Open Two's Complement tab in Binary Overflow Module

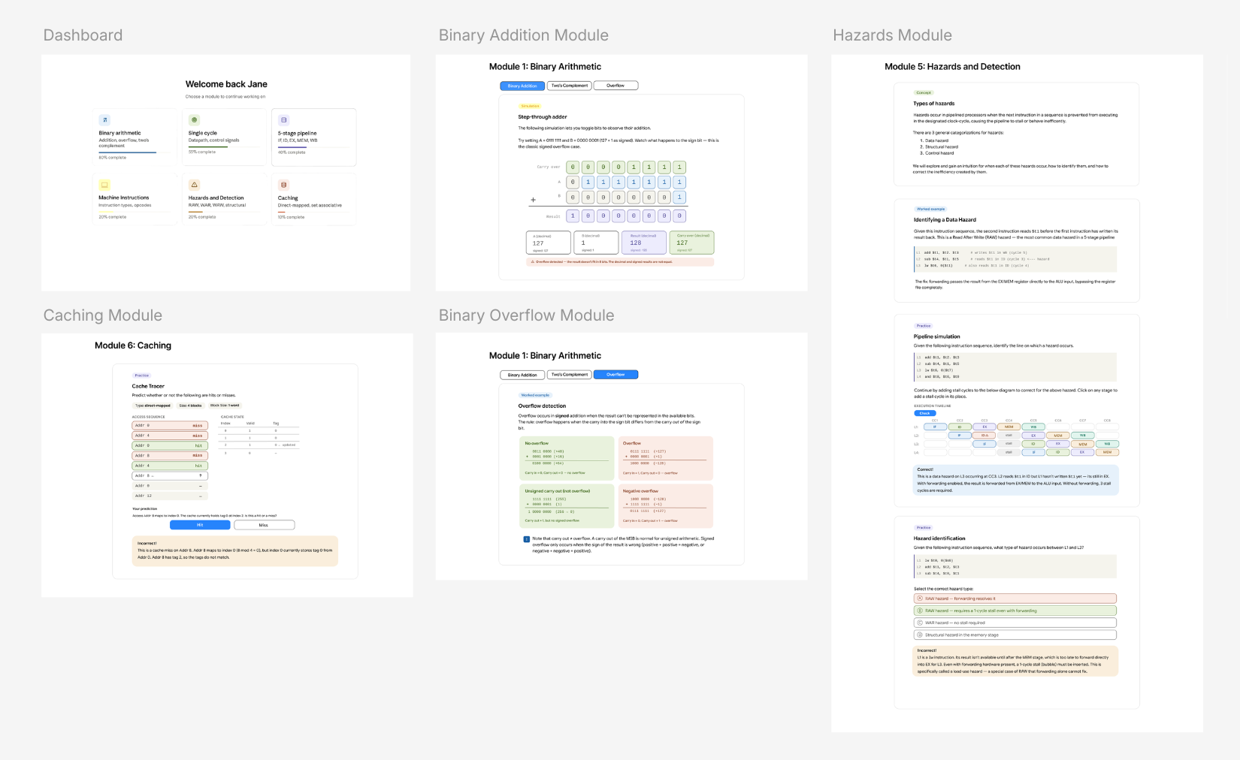tap(570, 375)
